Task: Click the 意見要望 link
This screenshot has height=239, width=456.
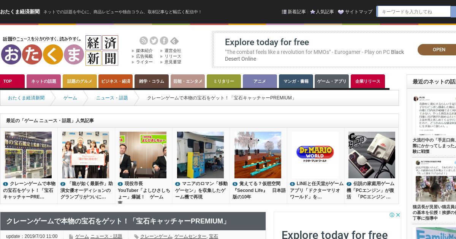Action: point(173,62)
